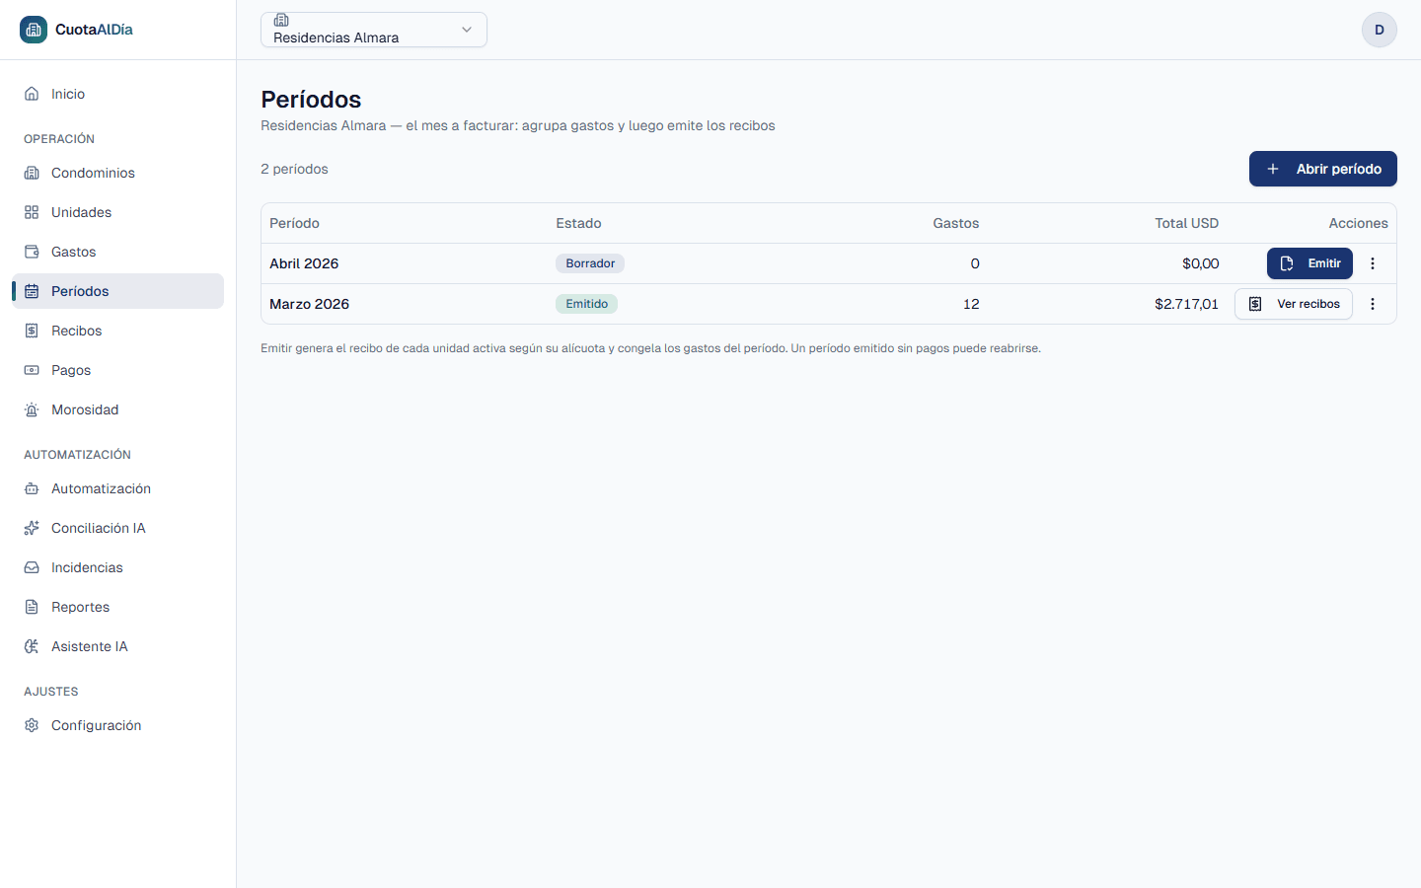Open Configuración settings

(118, 725)
